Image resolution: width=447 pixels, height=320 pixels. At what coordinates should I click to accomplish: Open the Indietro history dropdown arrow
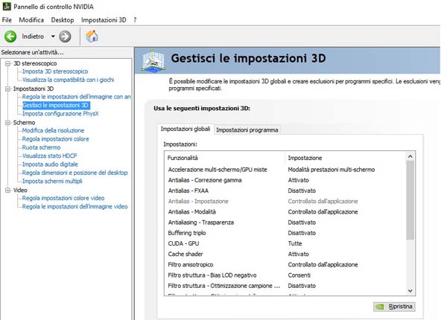[x=53, y=36]
